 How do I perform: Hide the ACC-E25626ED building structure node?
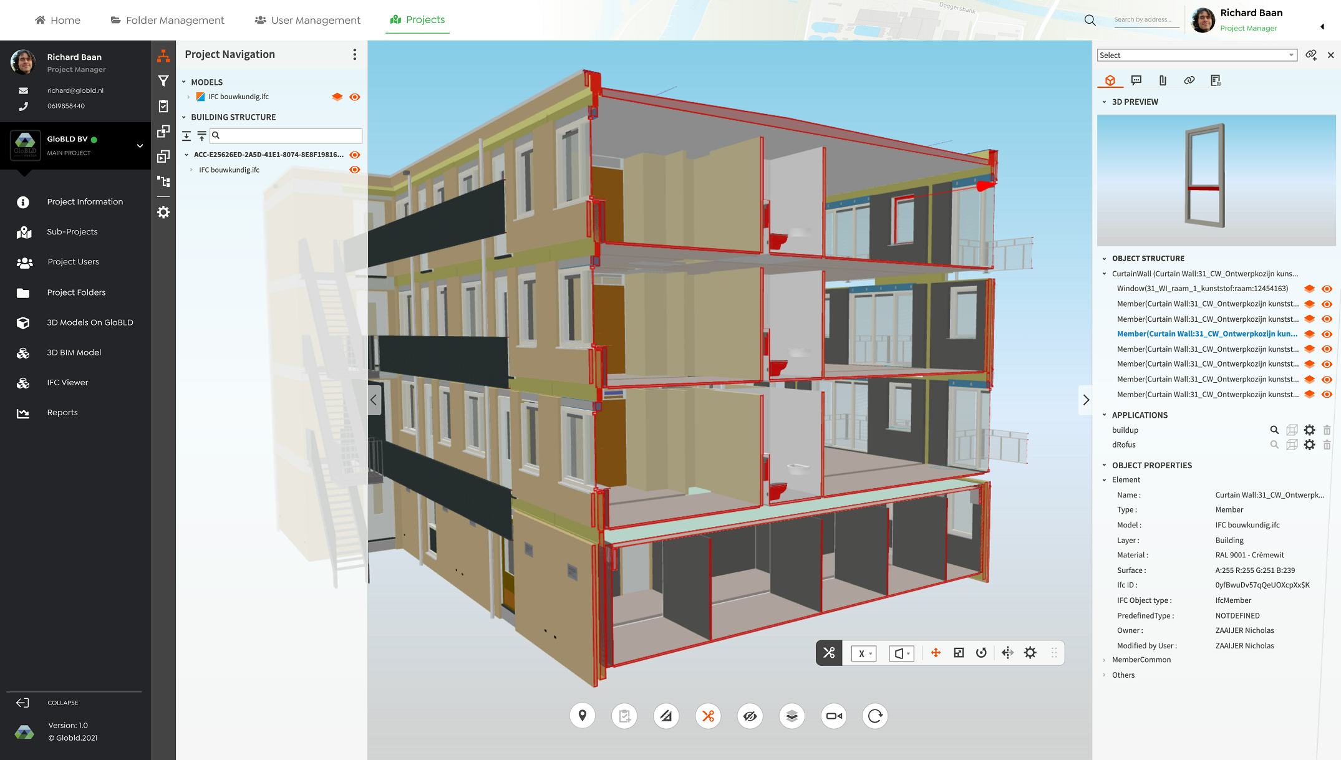[x=355, y=155]
